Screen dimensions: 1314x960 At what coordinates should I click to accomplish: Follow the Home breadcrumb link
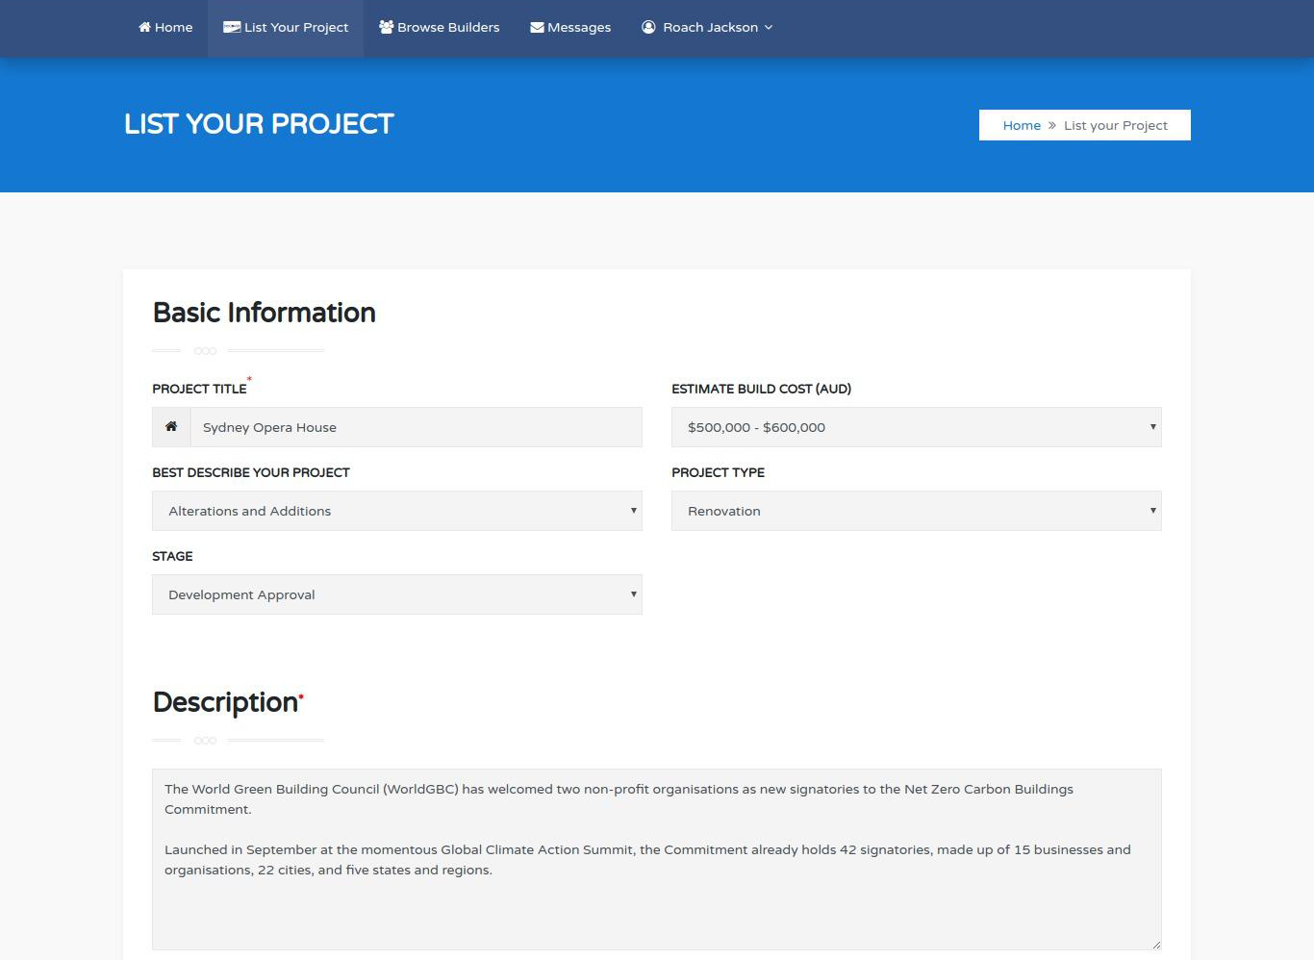(1022, 125)
